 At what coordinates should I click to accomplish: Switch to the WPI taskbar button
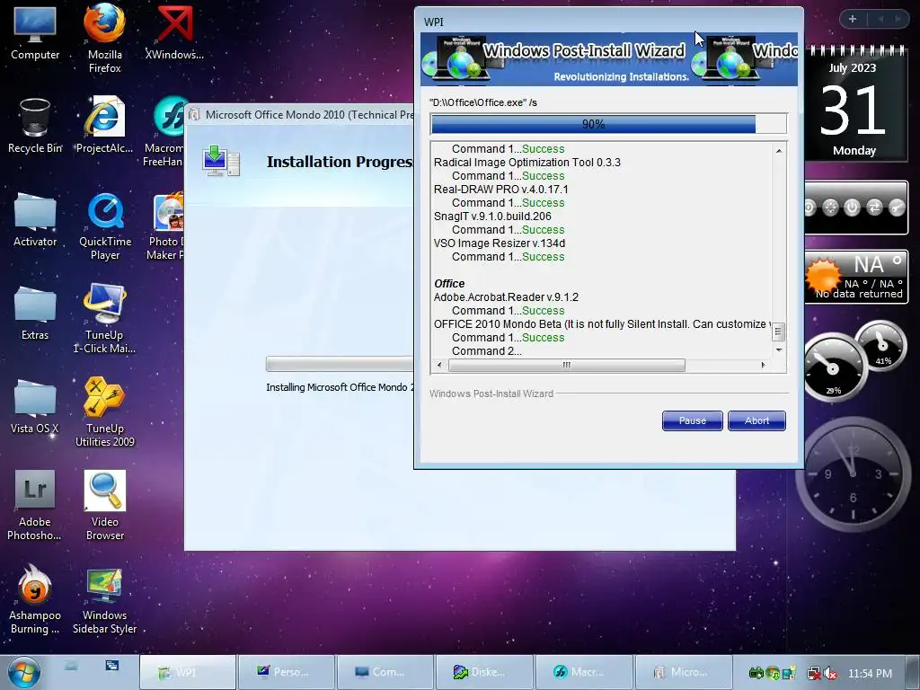click(188, 672)
